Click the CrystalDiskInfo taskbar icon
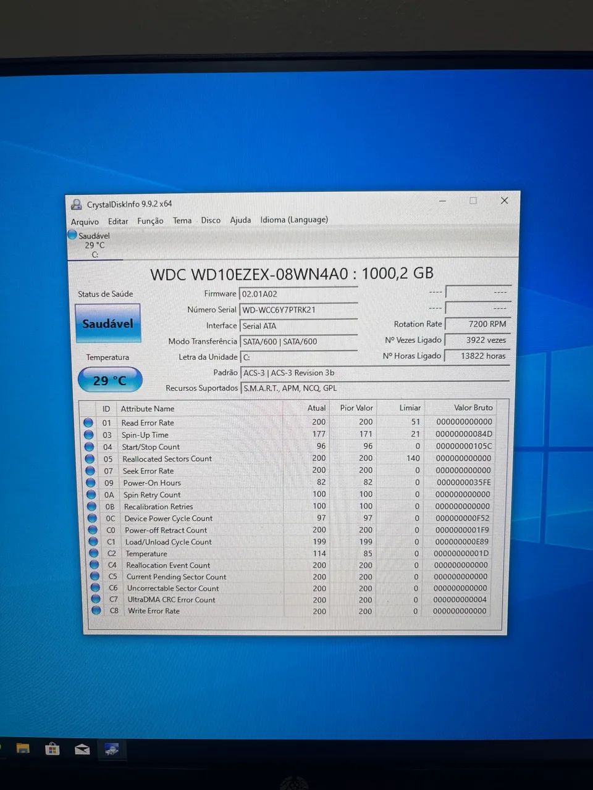The width and height of the screenshot is (593, 790). [112, 750]
